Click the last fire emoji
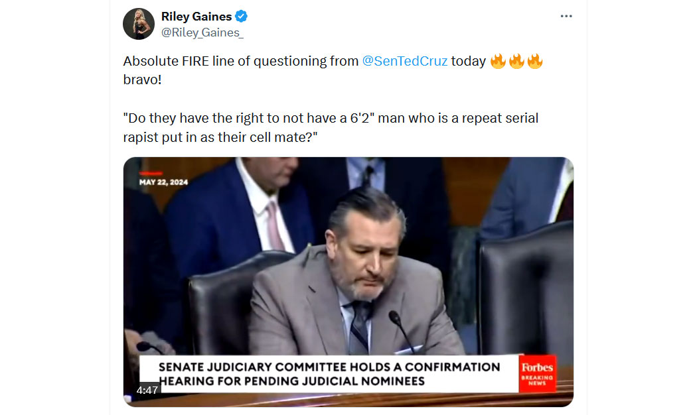 click(x=535, y=61)
